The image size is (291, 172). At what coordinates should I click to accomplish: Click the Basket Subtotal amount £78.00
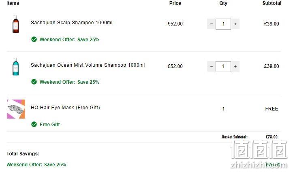272,137
